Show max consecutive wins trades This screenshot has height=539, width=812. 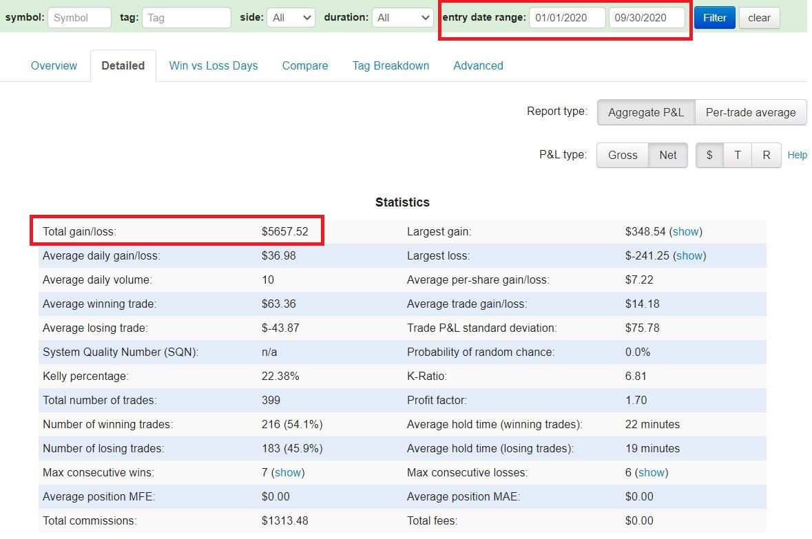pos(288,473)
